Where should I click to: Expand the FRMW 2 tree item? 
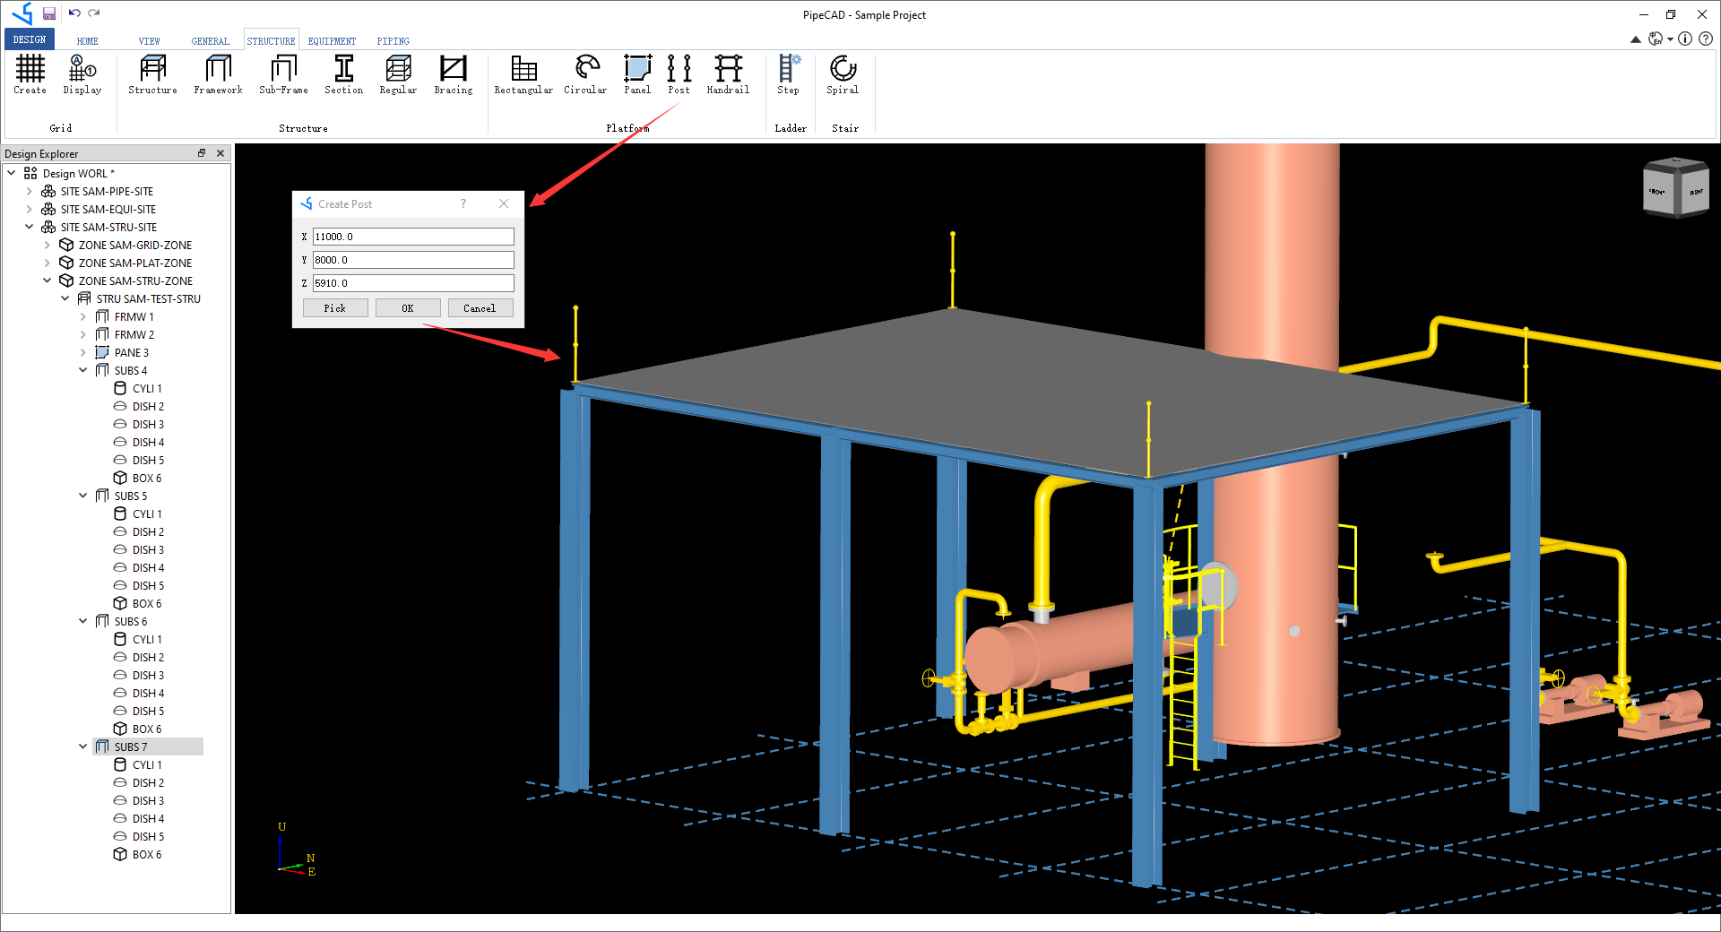(82, 334)
